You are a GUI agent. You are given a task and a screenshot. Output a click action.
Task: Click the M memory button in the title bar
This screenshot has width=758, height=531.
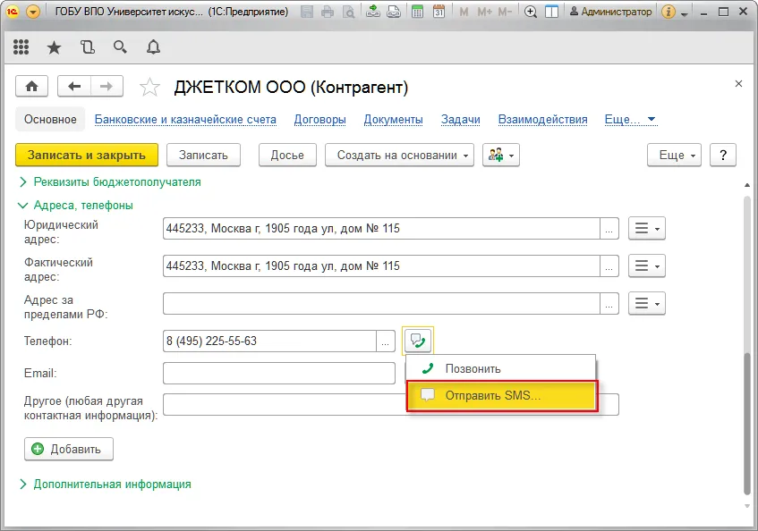click(464, 12)
